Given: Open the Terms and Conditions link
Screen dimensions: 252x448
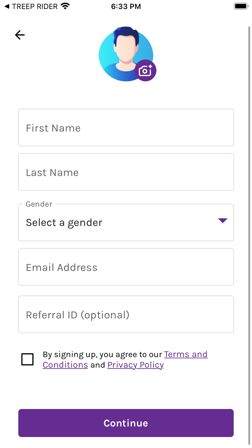Looking at the screenshot, I should coord(186,355).
